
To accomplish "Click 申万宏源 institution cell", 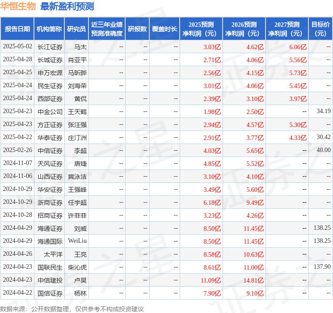I will point(50,73).
